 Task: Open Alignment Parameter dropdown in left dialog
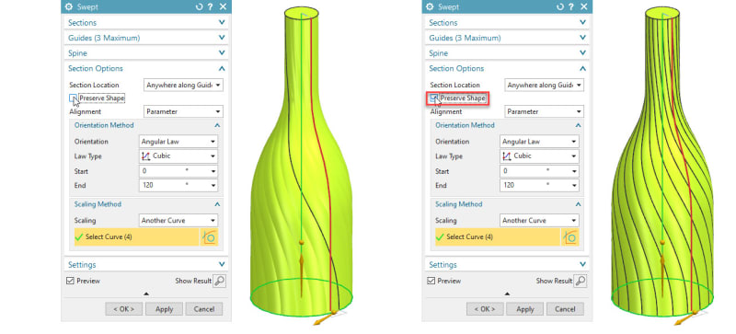pyautogui.click(x=183, y=112)
